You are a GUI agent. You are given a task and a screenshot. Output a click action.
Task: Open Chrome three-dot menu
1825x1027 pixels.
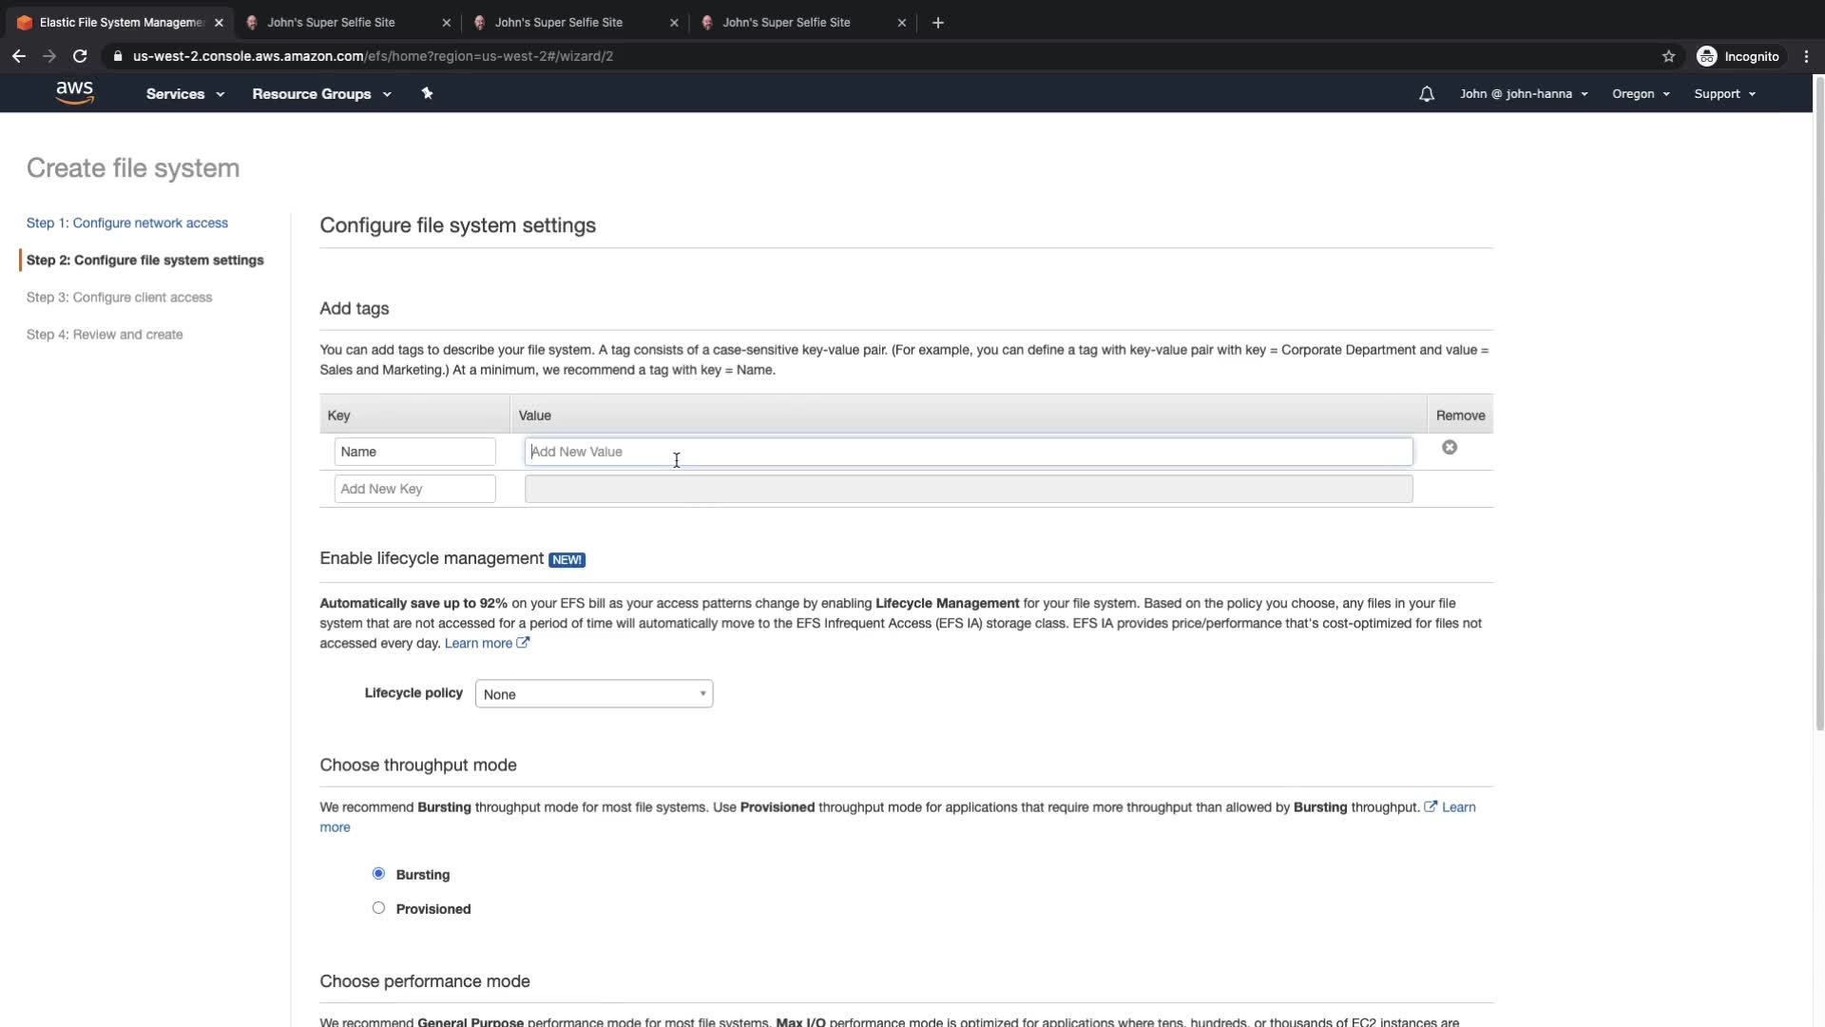click(1806, 56)
